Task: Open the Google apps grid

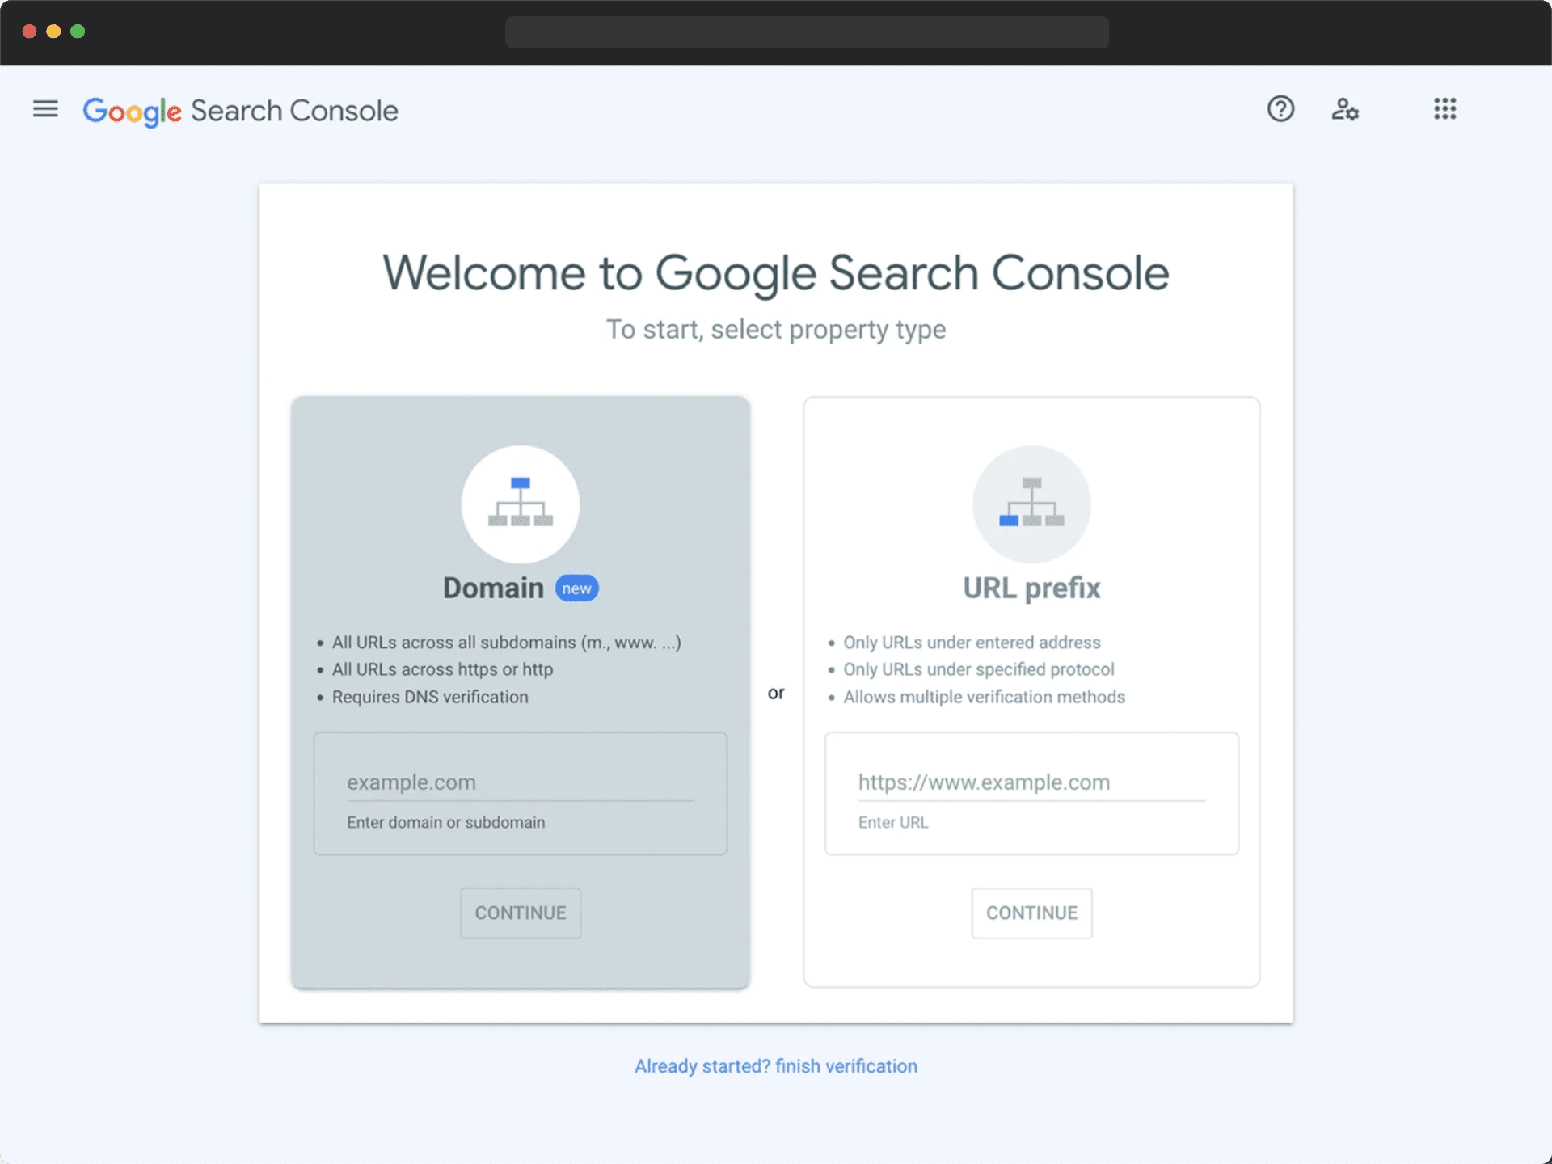Action: [x=1444, y=108]
